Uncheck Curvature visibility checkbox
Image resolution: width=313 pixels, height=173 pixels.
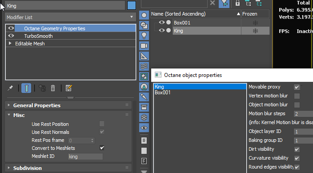297,158
